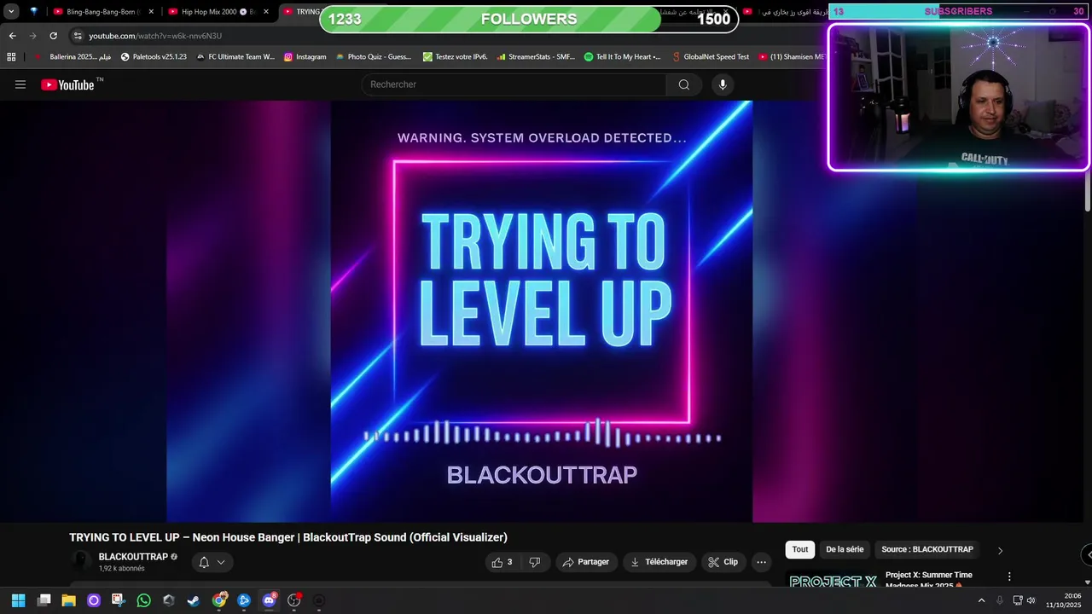Click the browser Back arrow

pos(12,36)
